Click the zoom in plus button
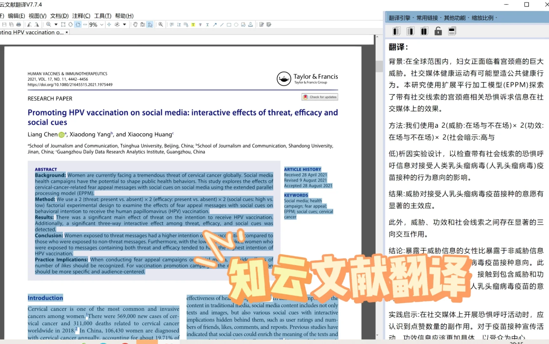Viewport: 549px width, 344px height. click(x=109, y=25)
